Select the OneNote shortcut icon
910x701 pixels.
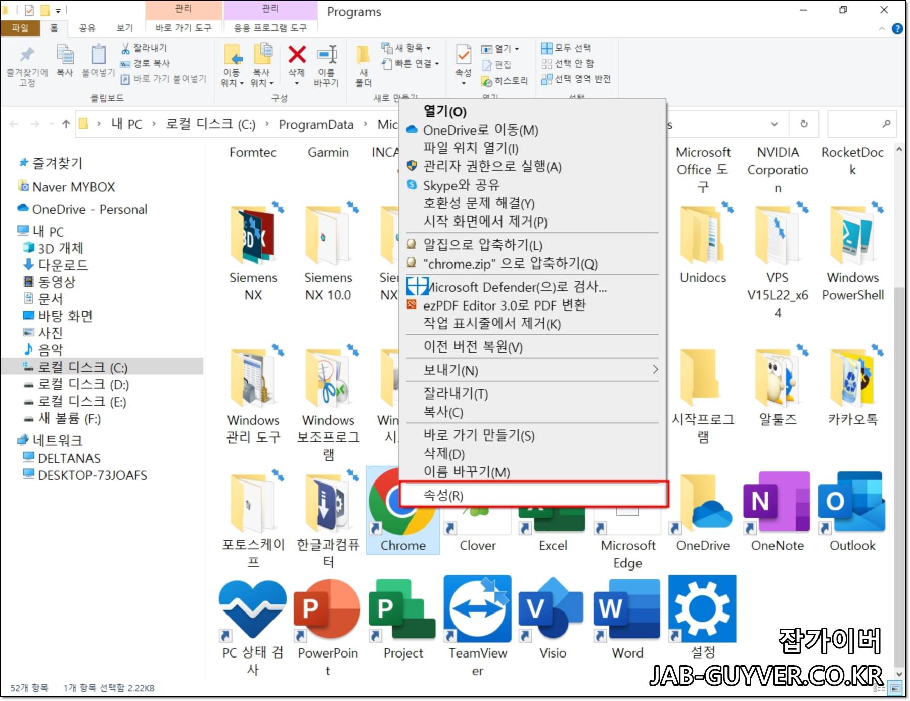click(777, 502)
